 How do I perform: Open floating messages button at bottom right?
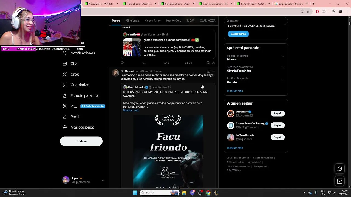point(339,181)
